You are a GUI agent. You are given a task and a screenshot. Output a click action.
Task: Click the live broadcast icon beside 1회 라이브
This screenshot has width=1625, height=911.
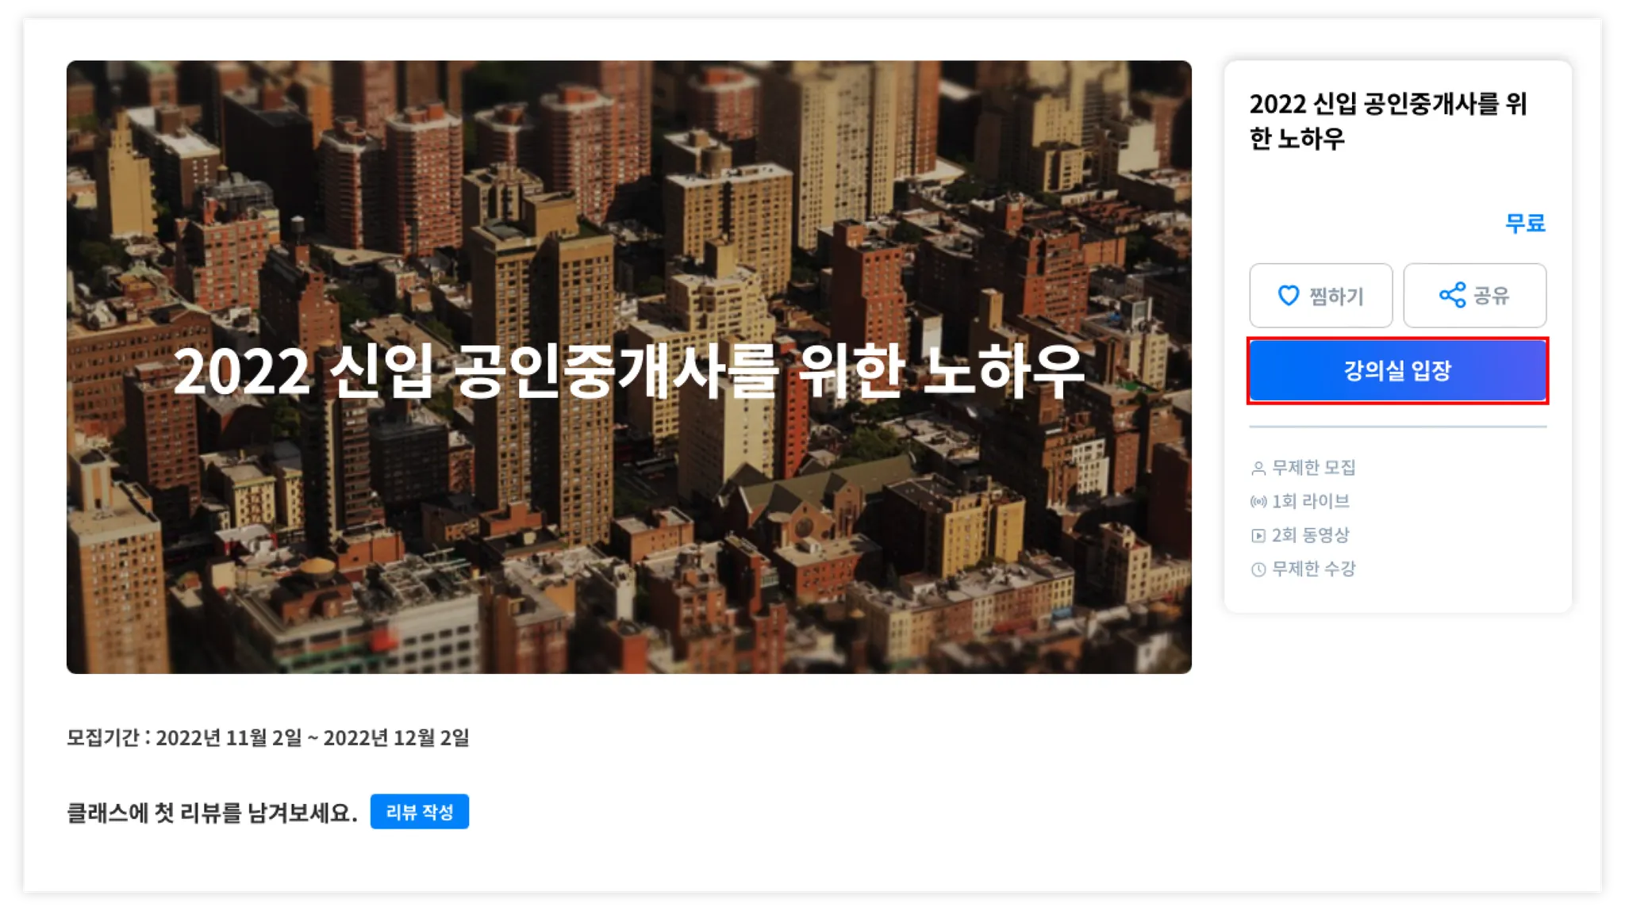point(1258,502)
